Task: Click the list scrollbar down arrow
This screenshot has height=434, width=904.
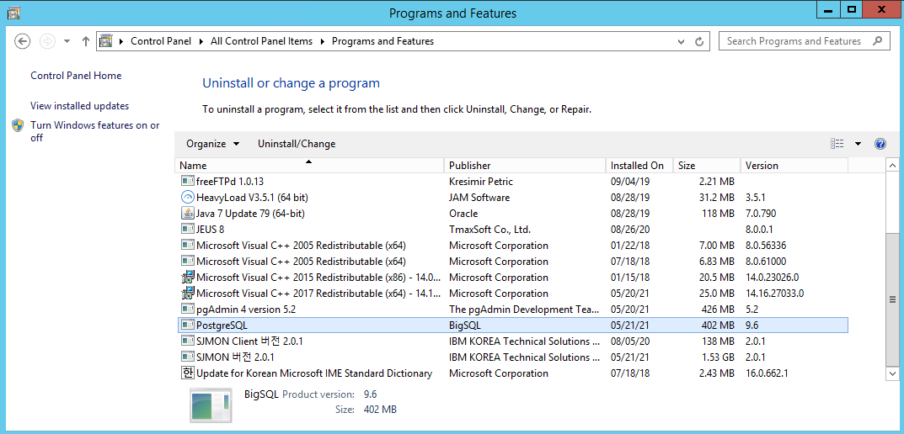Action: coord(892,373)
